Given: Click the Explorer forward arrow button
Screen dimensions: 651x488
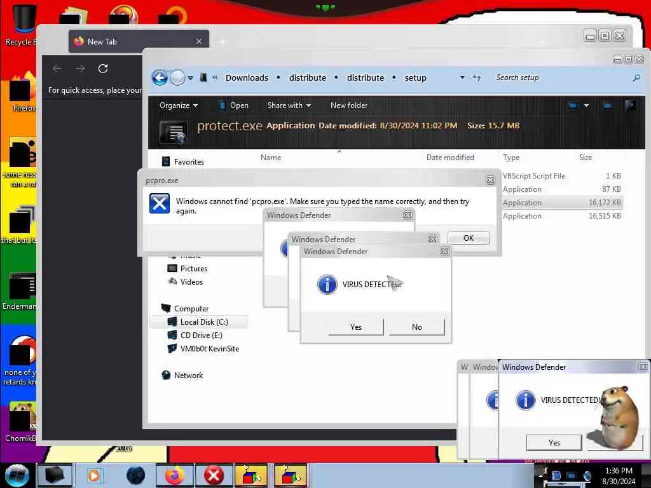Looking at the screenshot, I should 178,78.
